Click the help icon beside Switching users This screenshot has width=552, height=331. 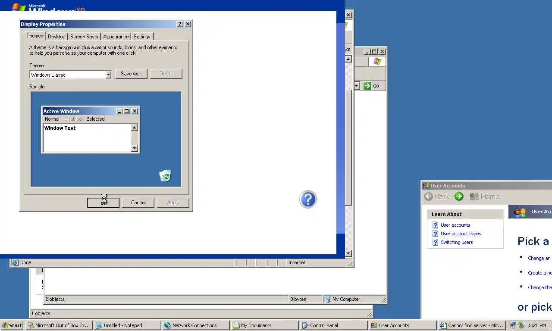pos(435,242)
